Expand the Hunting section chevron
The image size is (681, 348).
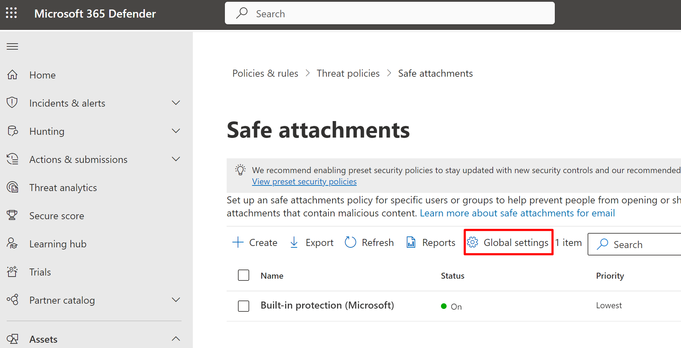point(176,131)
